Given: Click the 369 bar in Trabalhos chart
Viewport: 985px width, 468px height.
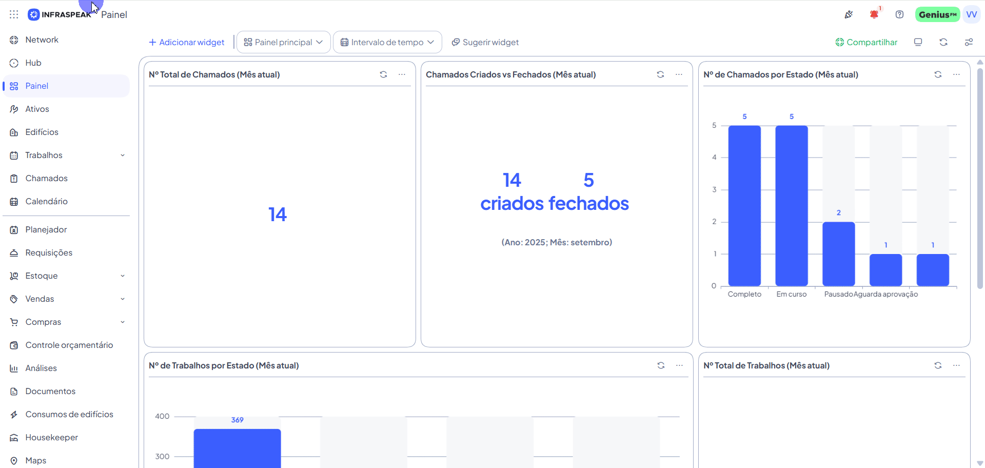Looking at the screenshot, I should click(x=237, y=448).
